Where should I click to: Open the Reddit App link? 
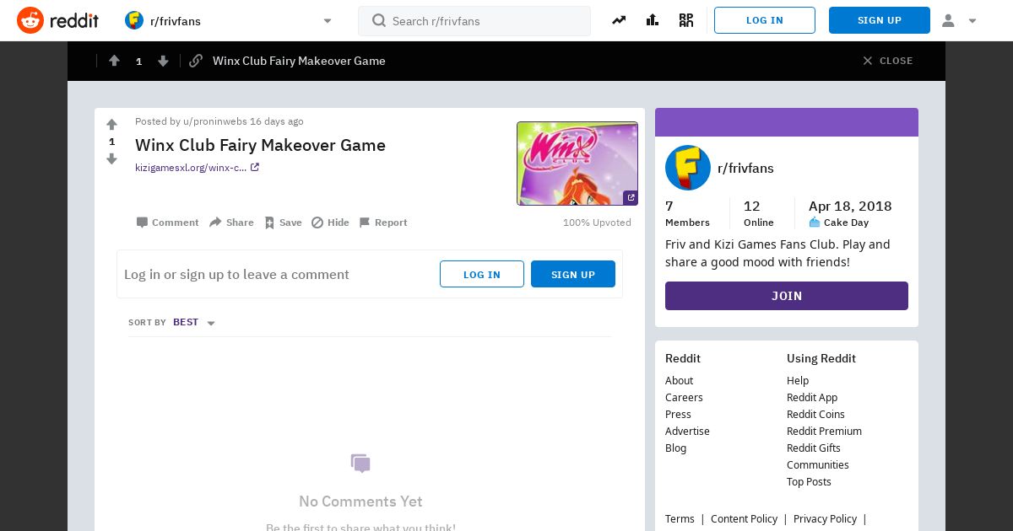click(812, 398)
